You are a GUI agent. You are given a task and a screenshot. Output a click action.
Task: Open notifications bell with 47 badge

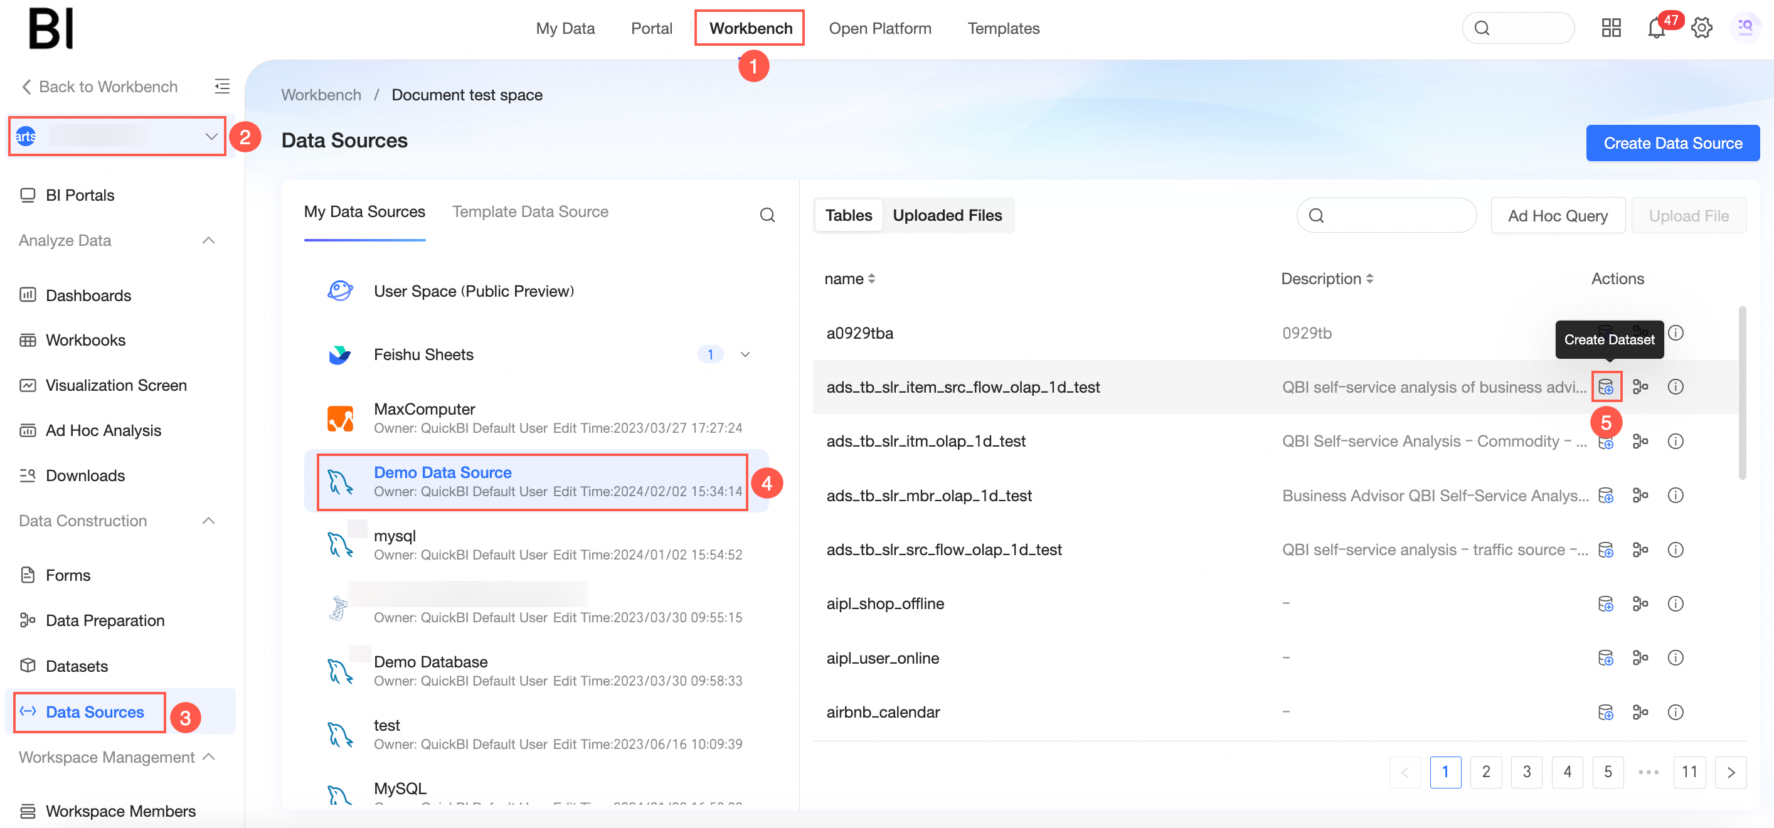(1656, 28)
